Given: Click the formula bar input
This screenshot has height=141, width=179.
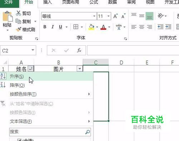Looking at the screenshot, I should click(x=133, y=50).
